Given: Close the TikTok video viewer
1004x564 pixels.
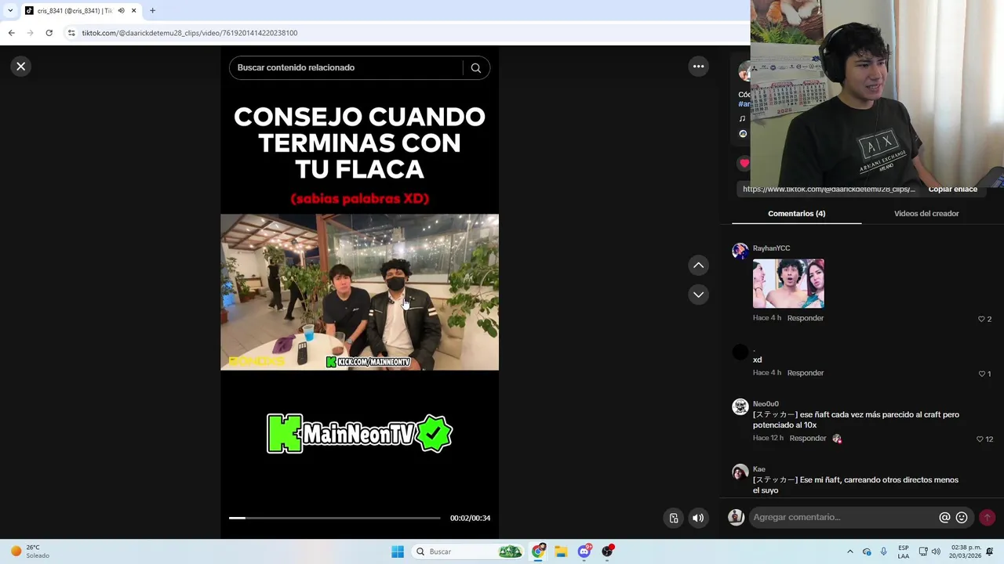Looking at the screenshot, I should point(21,67).
